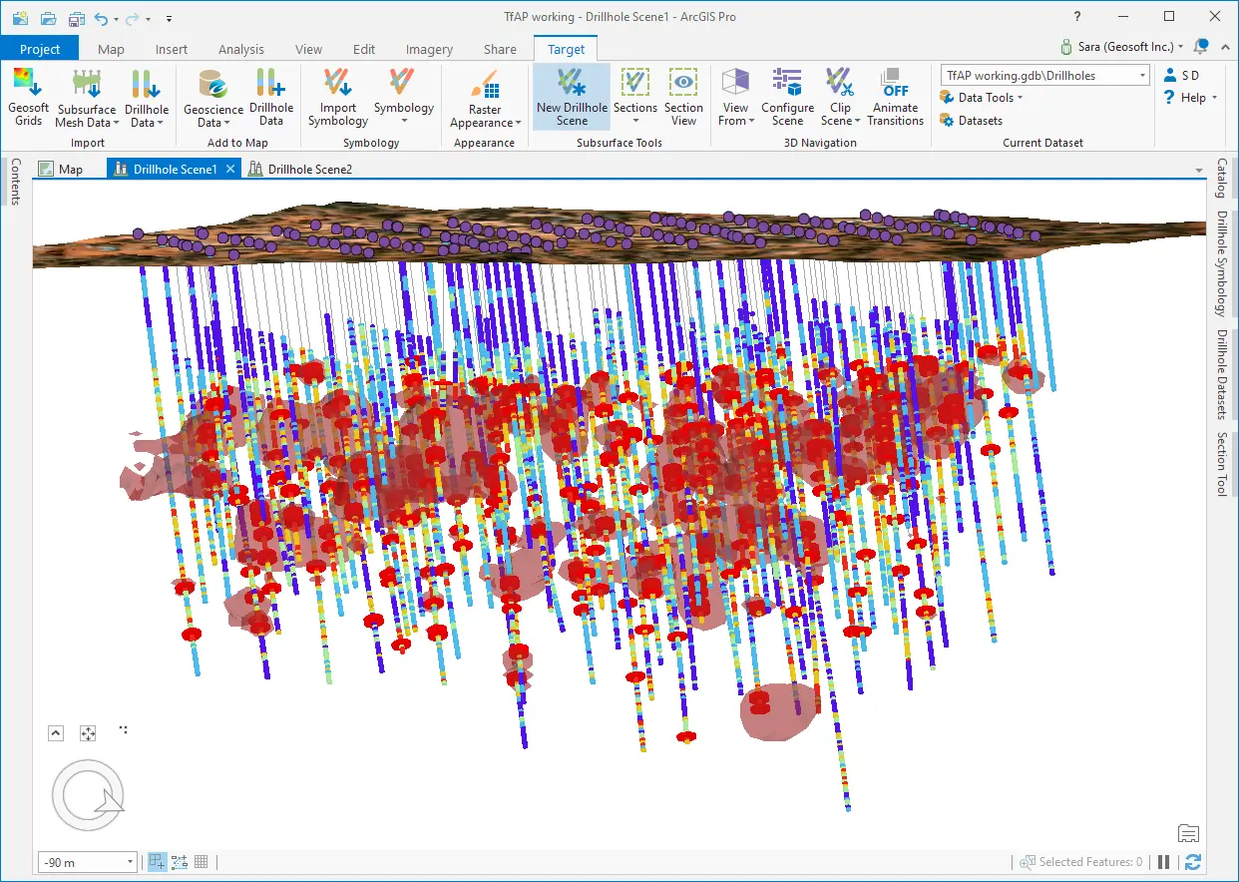Click New Drillhole Scene button

tap(572, 98)
